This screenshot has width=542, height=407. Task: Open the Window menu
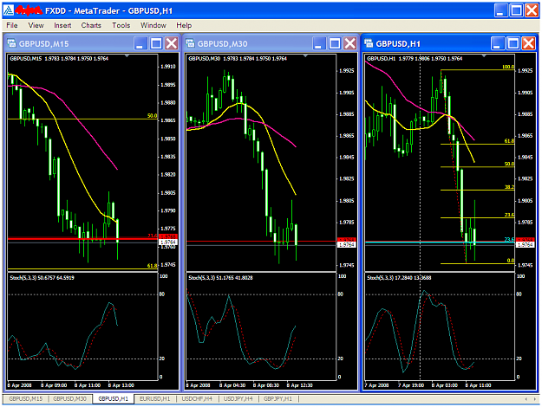click(x=153, y=25)
